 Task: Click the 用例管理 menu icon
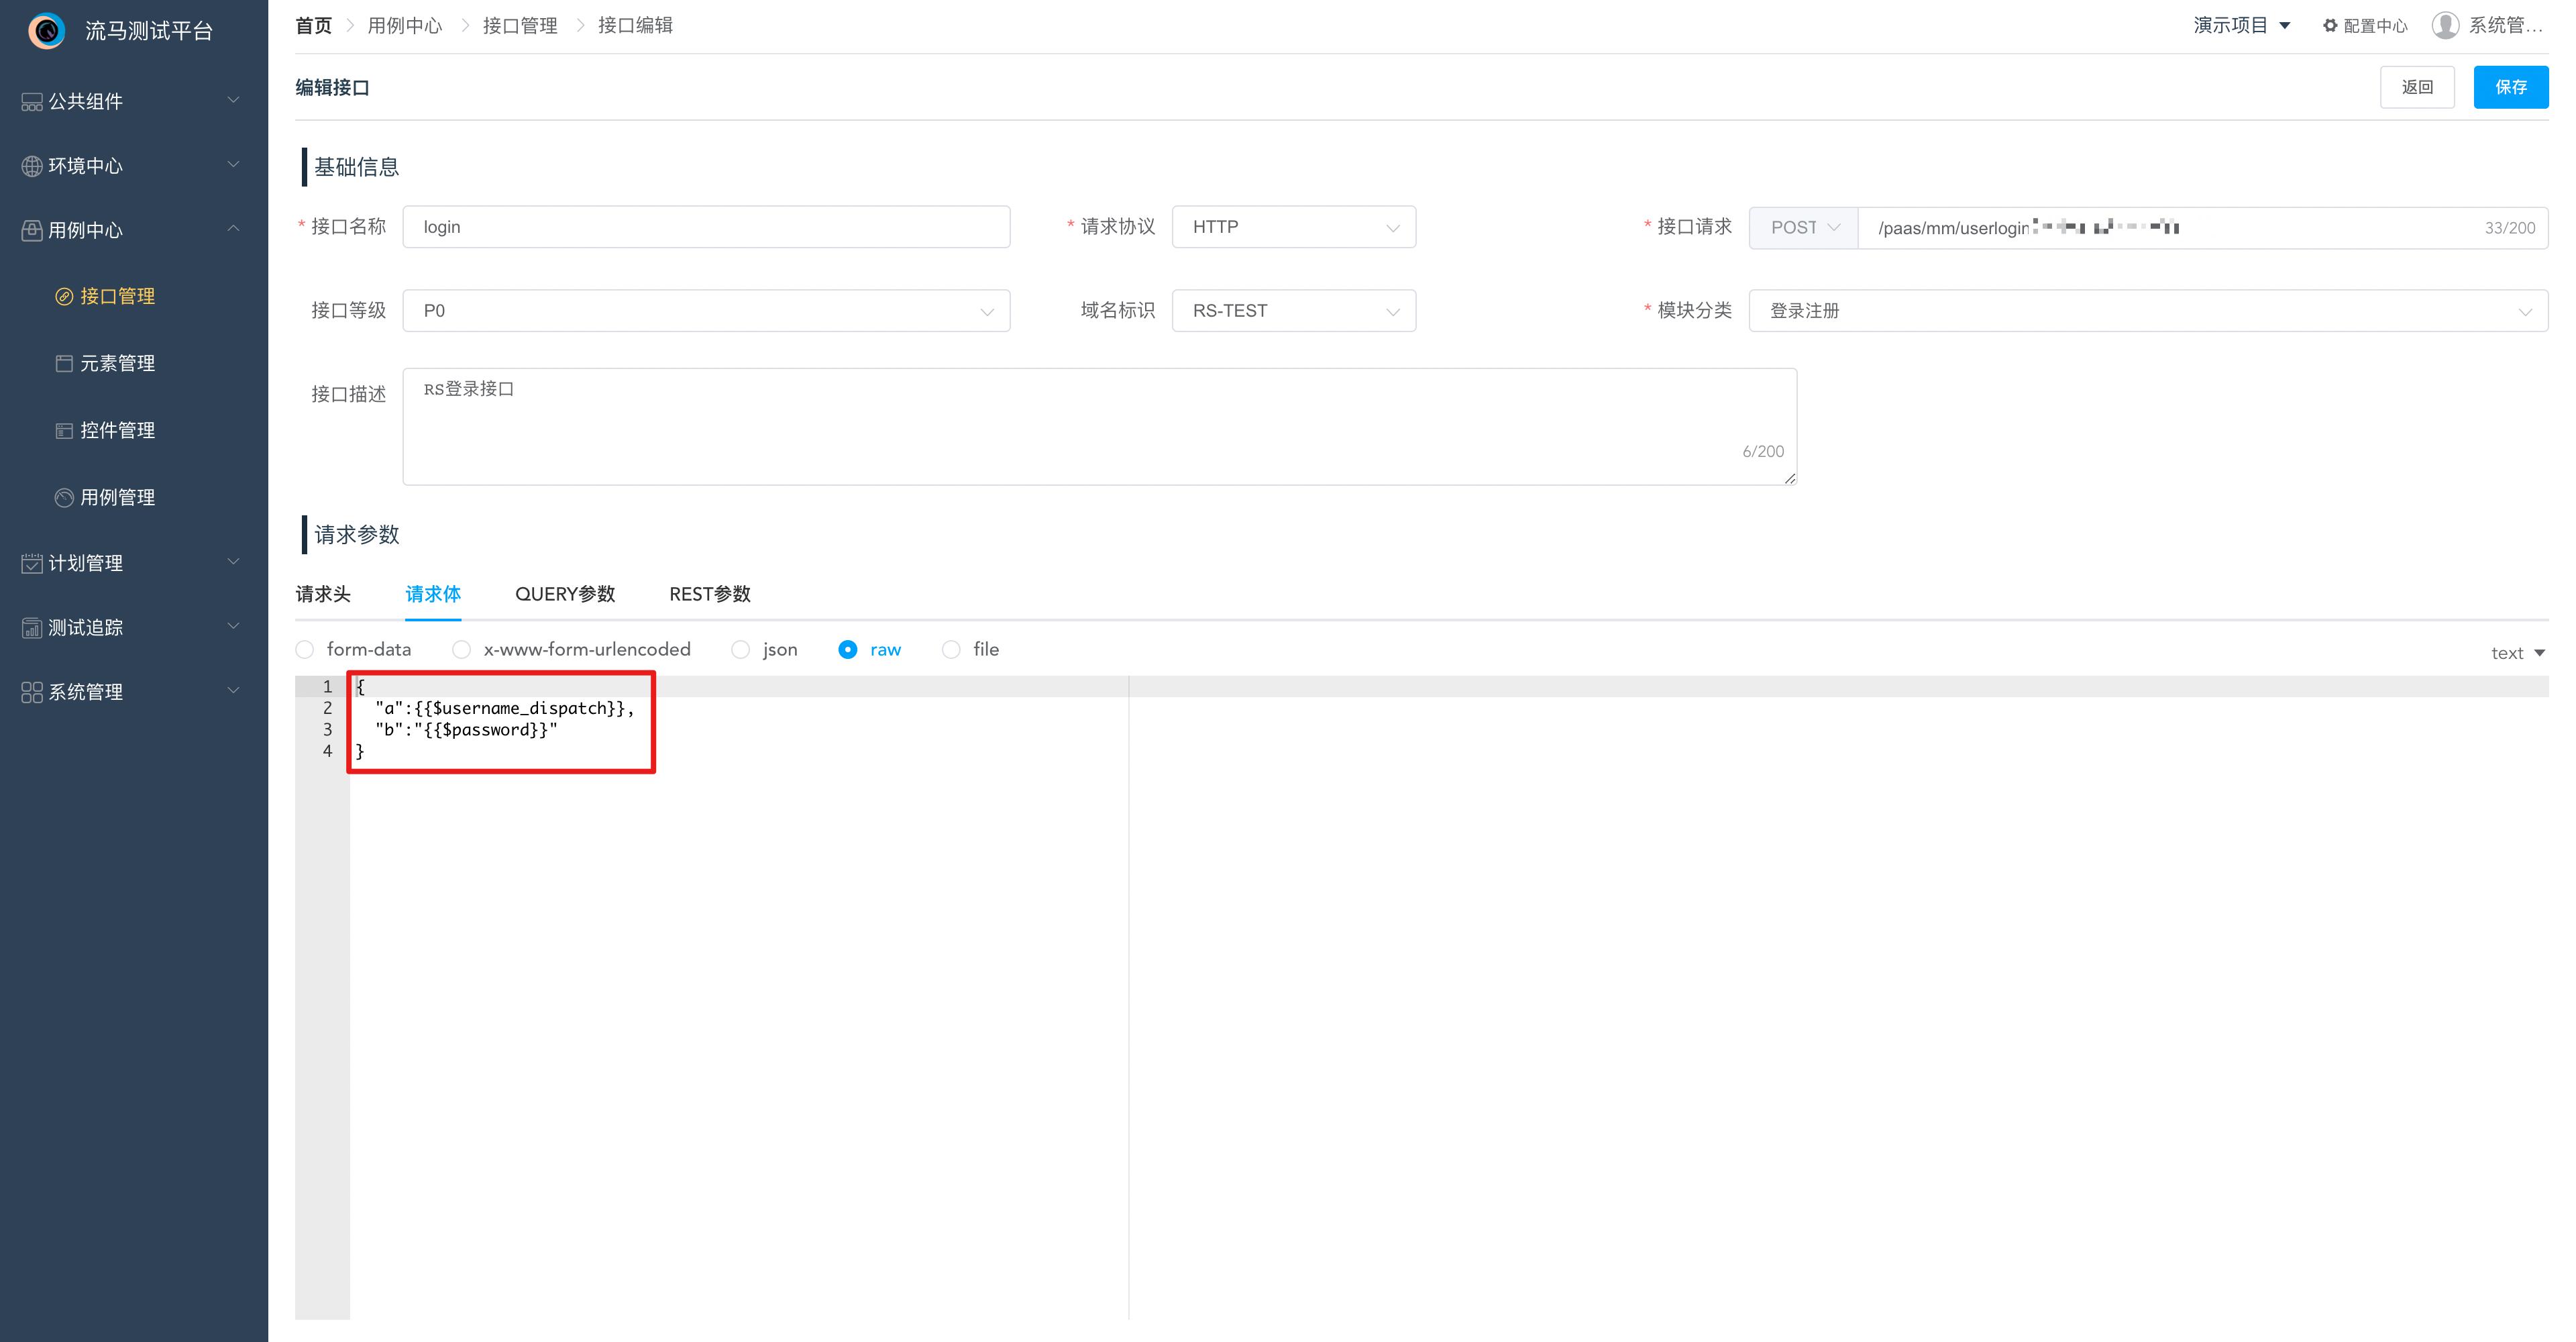(64, 497)
